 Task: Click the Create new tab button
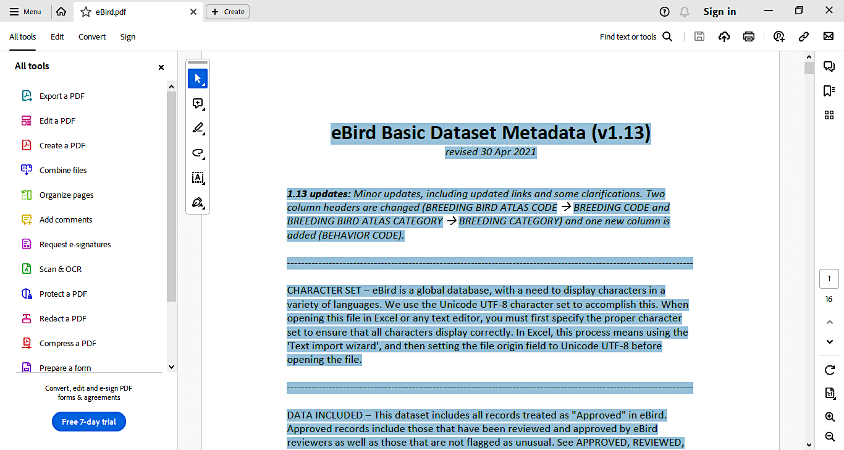pos(227,12)
